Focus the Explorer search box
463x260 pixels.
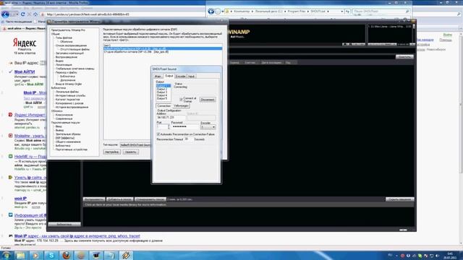click(x=381, y=12)
